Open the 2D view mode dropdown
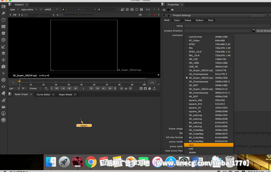This screenshot has height=172, width=271. pos(144,15)
